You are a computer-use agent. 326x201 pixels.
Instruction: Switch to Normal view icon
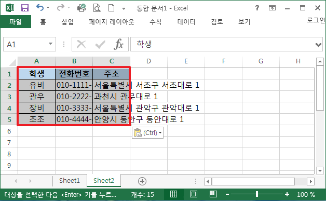173,194
